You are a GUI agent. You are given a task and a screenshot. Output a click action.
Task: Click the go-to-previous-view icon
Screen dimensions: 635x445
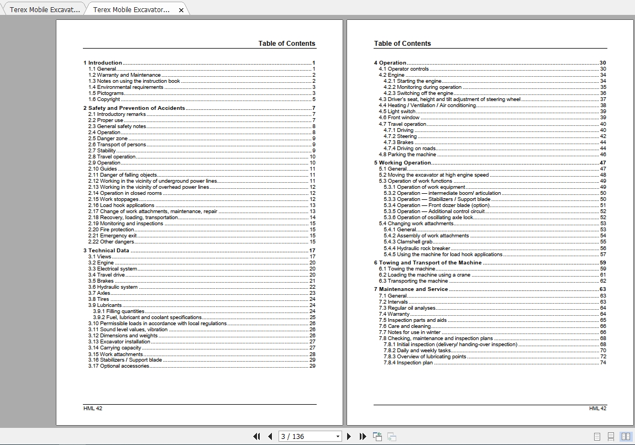377,437
